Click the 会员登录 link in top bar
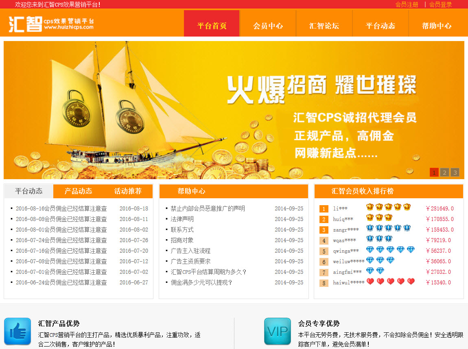 440,4
